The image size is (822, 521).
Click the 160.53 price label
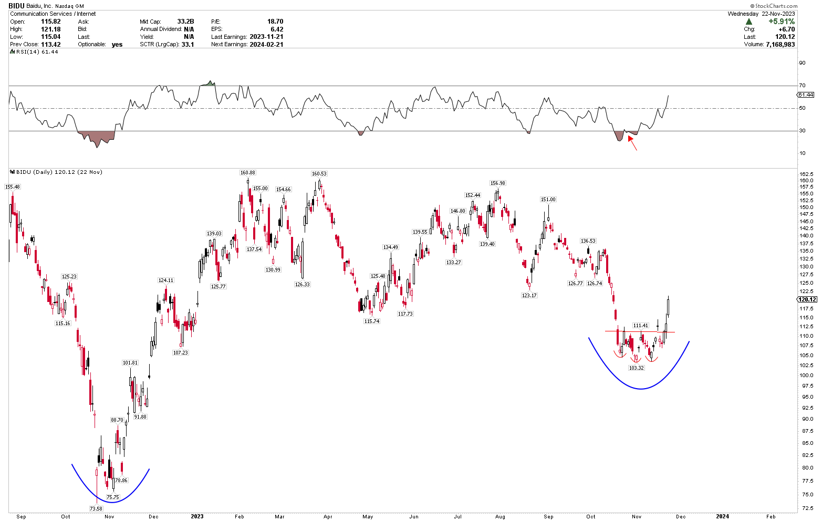click(x=319, y=174)
